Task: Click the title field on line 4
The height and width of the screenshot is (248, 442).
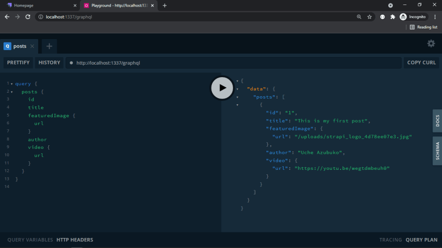Action: click(36, 107)
